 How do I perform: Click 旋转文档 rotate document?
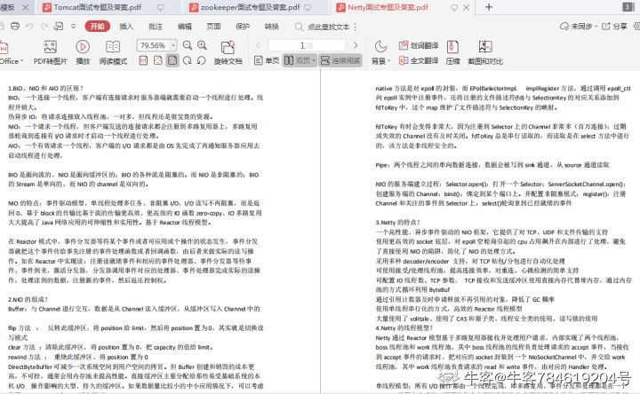(x=228, y=52)
